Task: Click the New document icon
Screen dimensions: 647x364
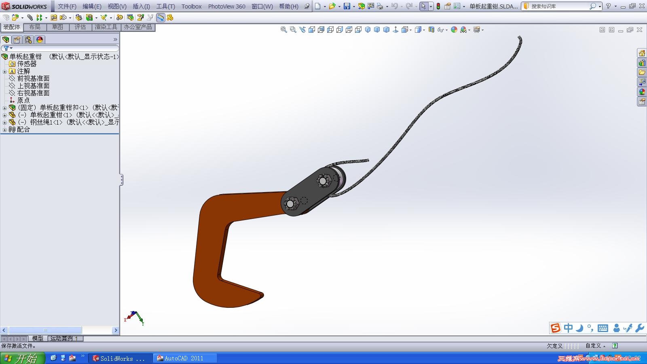Action: (x=318, y=6)
